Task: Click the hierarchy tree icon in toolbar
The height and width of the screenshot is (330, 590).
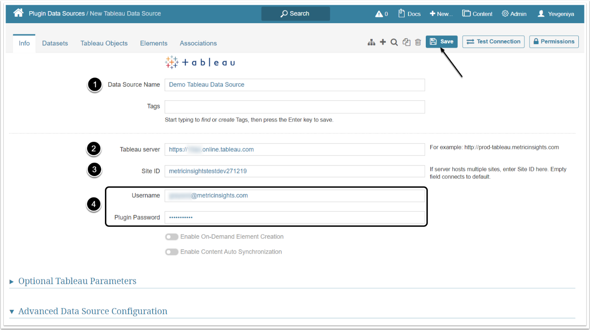Action: coord(371,42)
